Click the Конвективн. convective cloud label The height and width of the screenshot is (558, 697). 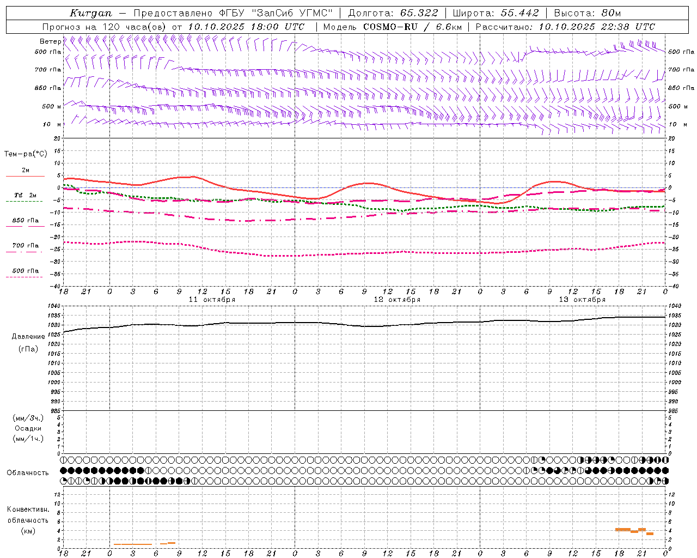coord(28,510)
